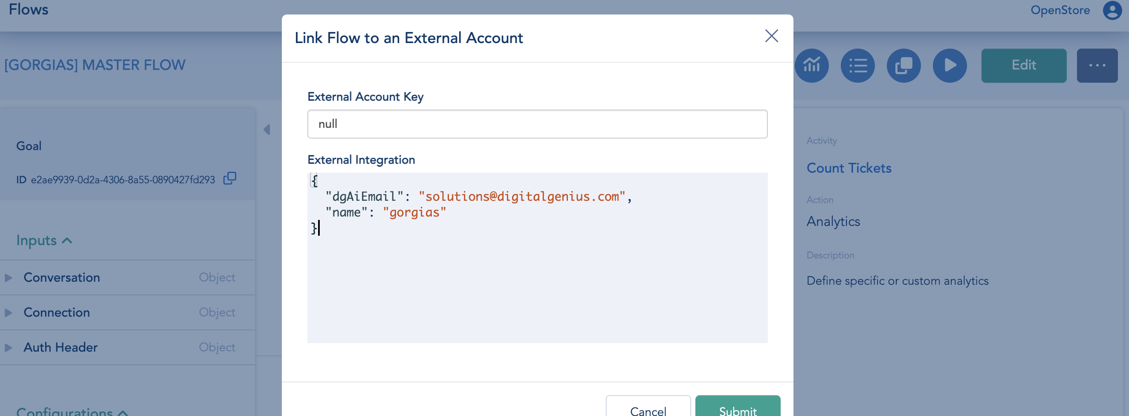
Task: Open the list view icon
Action: (858, 66)
